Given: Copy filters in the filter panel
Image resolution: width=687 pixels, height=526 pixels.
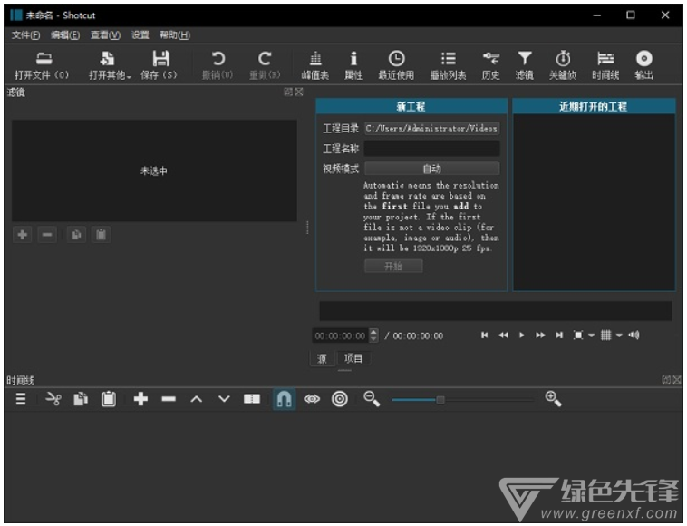Looking at the screenshot, I should tap(76, 235).
